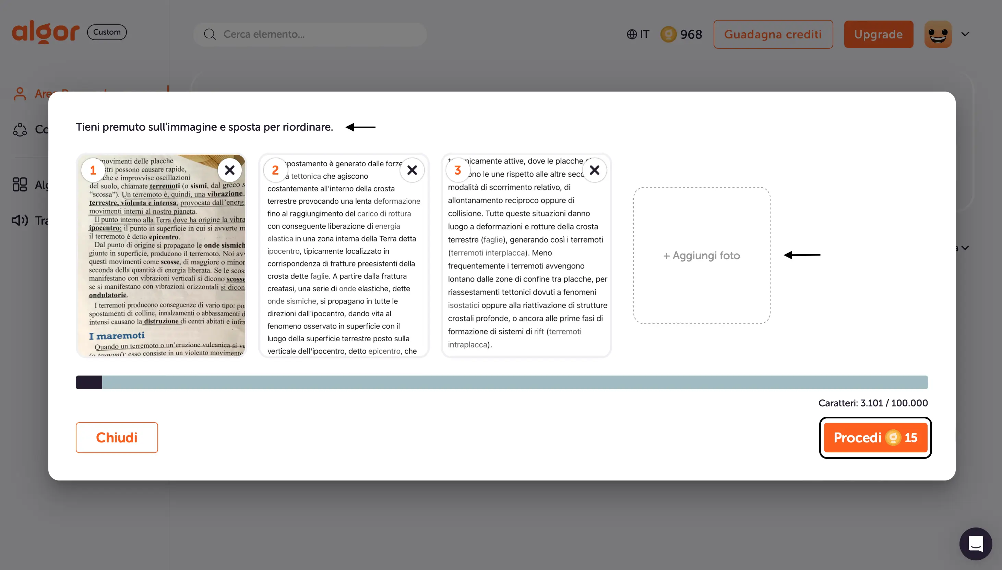
Task: Click the coin credits icon showing 968
Action: point(668,34)
